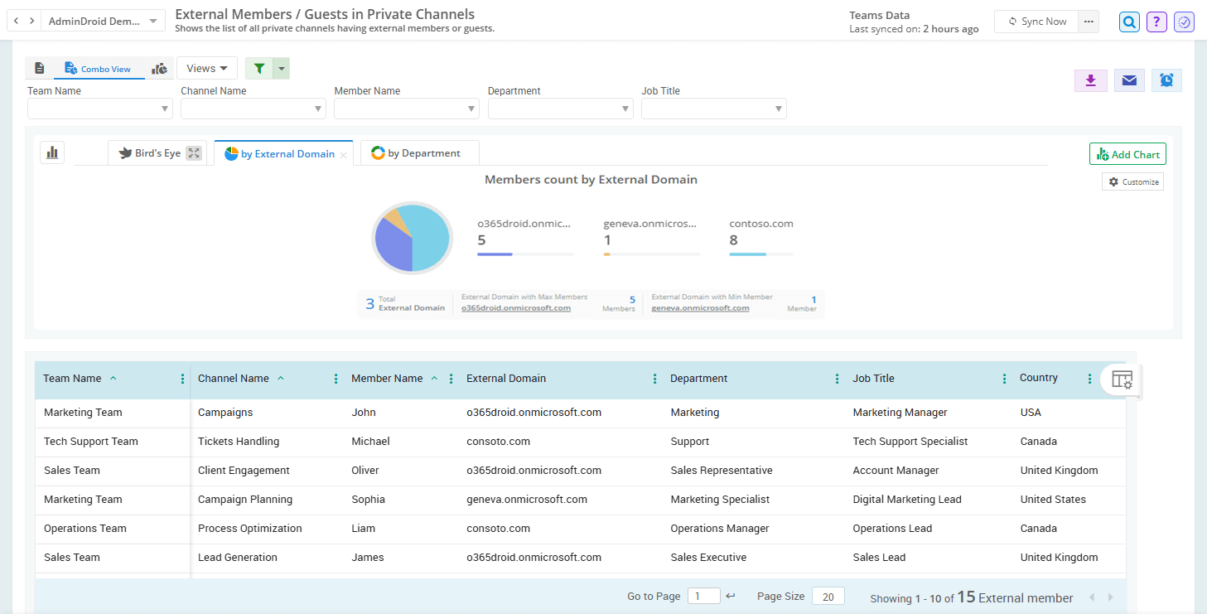Switch to the by Department tab
Viewport: 1207px width, 614px height.
pyautogui.click(x=419, y=152)
